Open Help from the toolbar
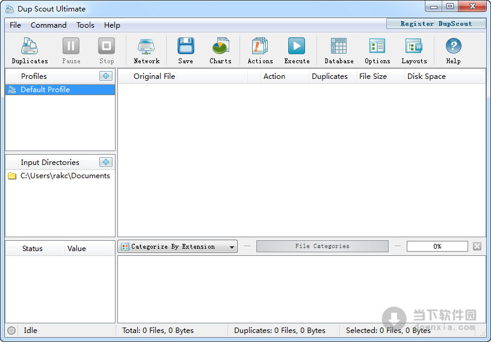This screenshot has width=491, height=342. [x=454, y=51]
